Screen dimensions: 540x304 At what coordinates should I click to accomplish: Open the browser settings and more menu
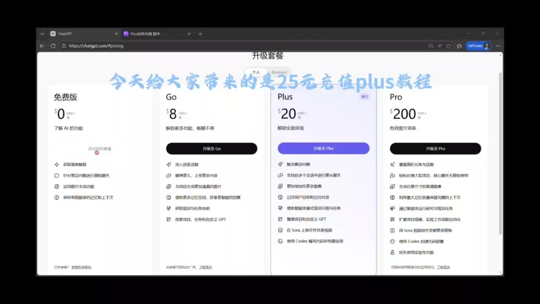click(498, 46)
